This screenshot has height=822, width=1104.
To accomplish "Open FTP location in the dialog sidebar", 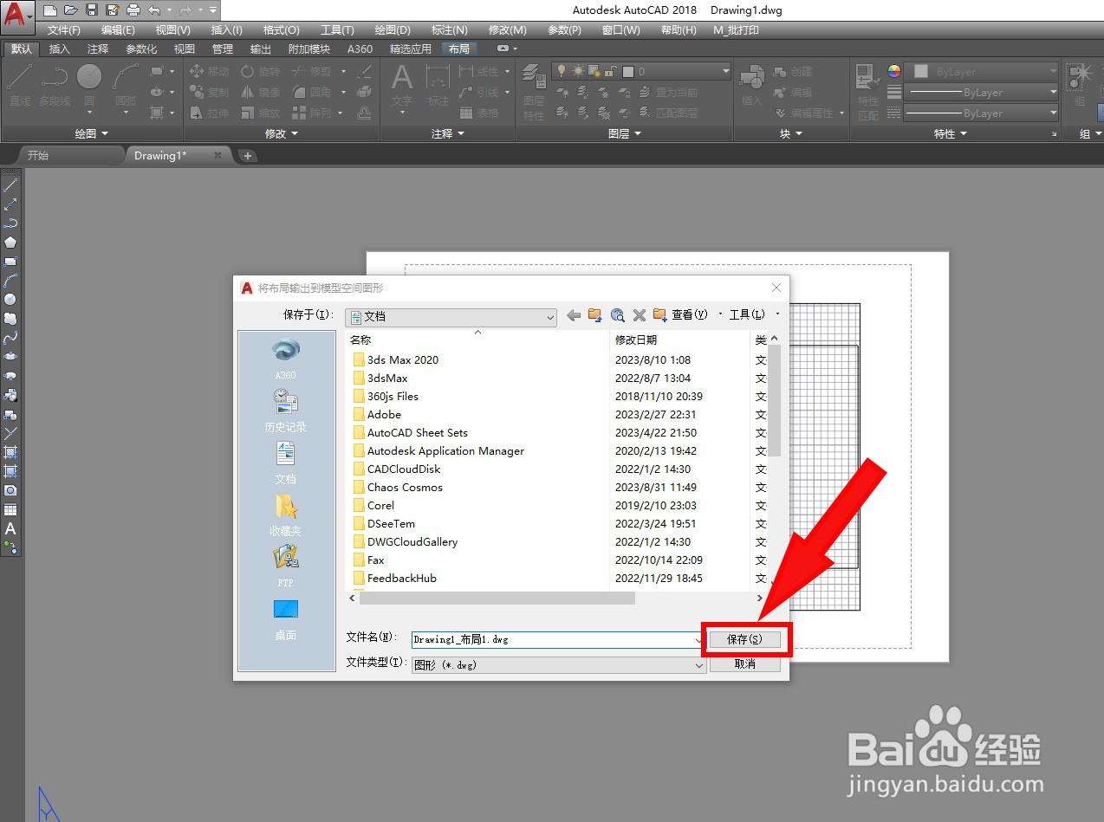I will 286,567.
